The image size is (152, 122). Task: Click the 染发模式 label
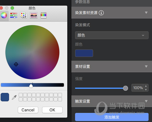tap(83, 25)
